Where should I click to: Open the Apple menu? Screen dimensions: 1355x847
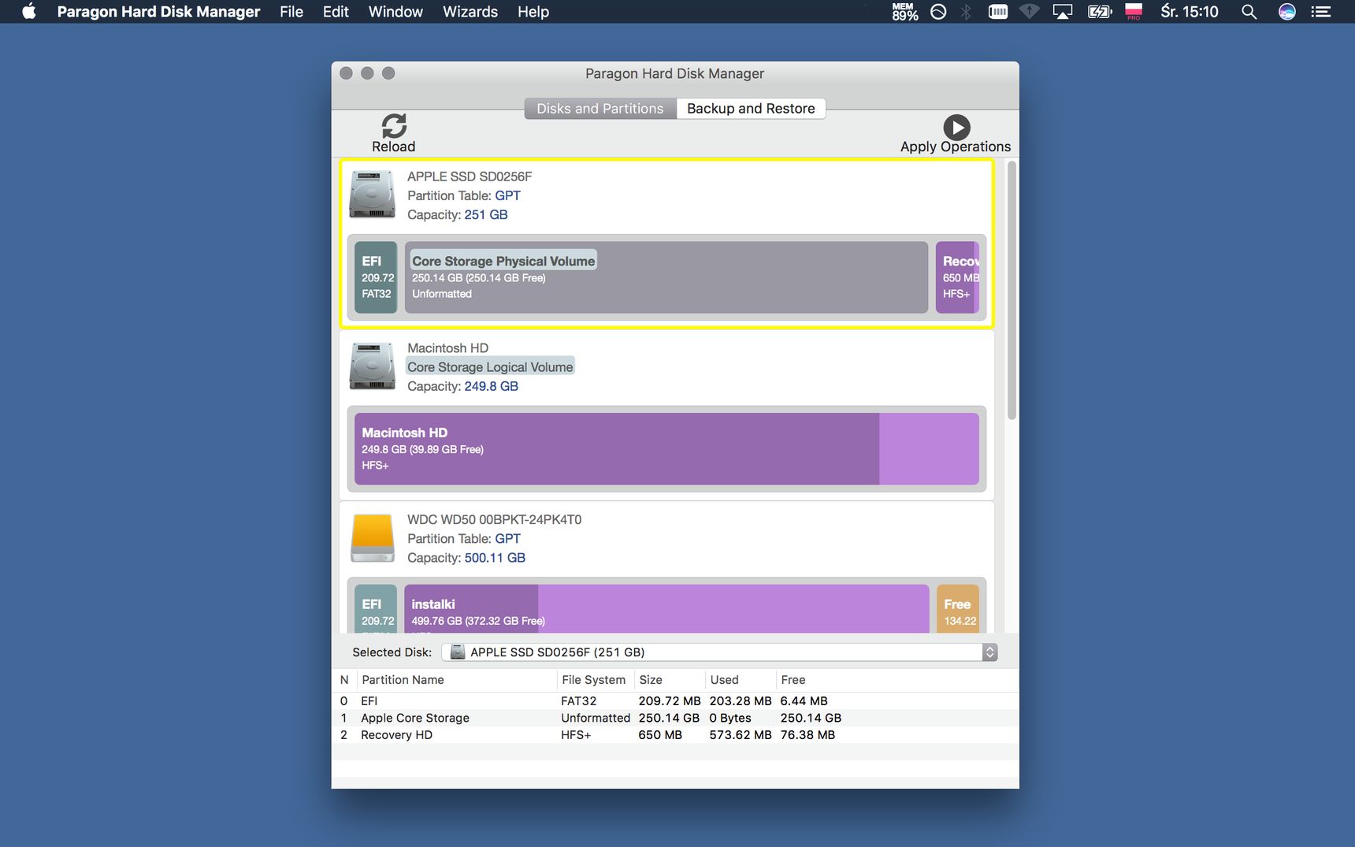coord(29,12)
